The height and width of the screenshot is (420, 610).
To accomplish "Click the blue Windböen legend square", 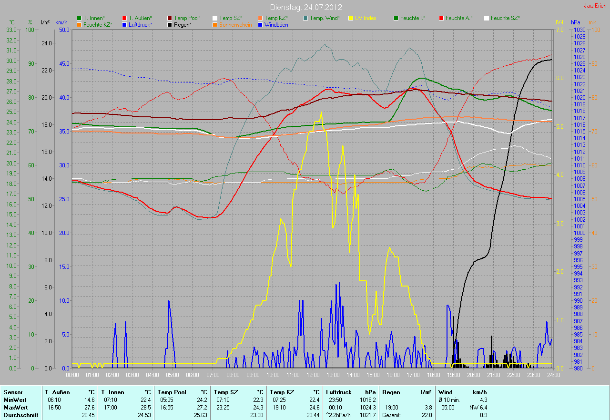I will coord(260,24).
